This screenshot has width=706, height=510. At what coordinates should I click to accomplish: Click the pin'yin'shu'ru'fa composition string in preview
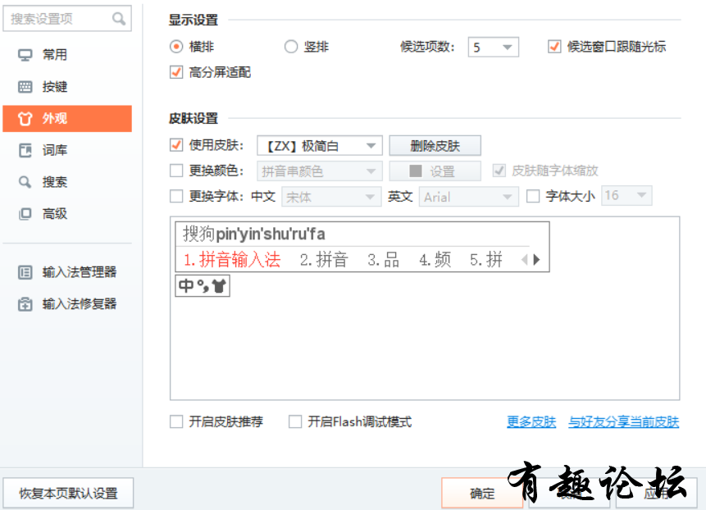[271, 234]
